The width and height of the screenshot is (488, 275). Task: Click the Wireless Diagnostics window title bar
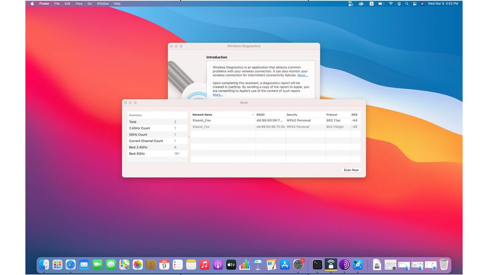click(x=243, y=46)
